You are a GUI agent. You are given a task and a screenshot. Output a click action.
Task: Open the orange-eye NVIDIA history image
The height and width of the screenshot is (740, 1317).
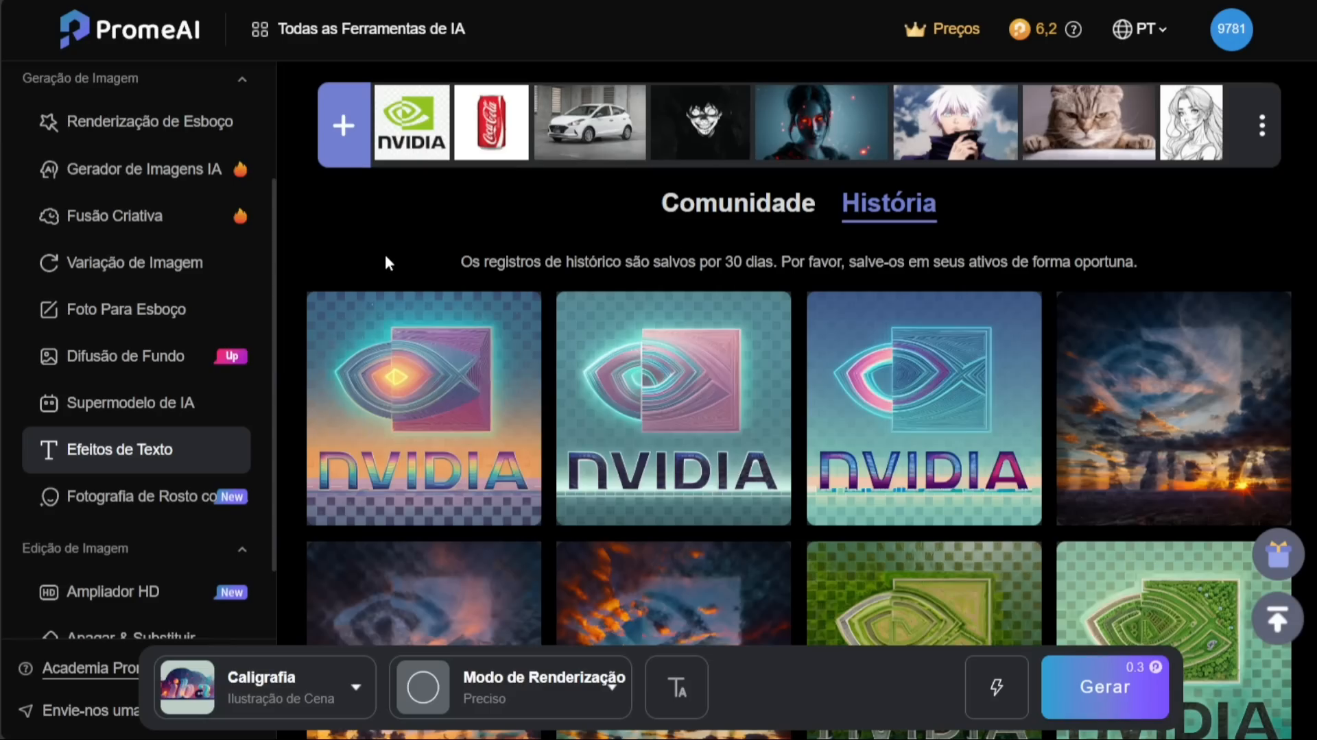tap(424, 408)
